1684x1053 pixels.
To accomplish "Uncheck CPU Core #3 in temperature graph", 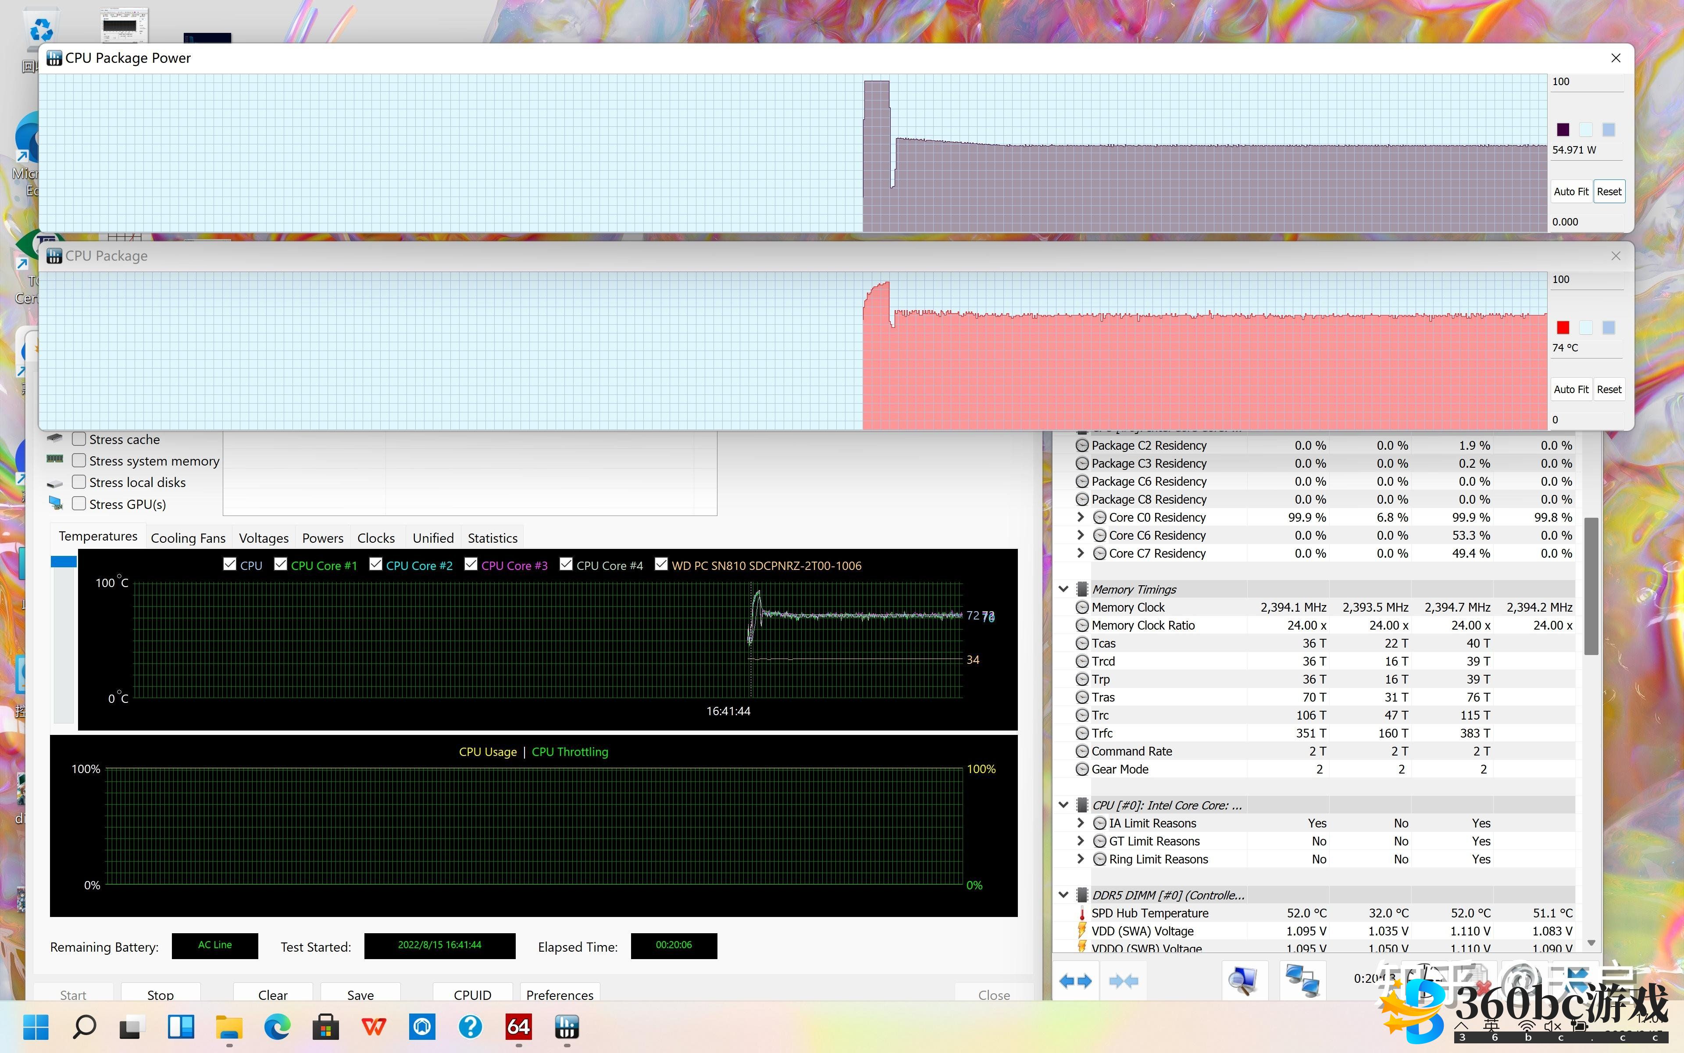I will click(x=471, y=564).
